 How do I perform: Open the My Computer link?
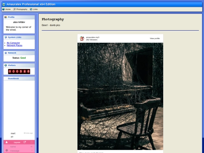(13, 43)
